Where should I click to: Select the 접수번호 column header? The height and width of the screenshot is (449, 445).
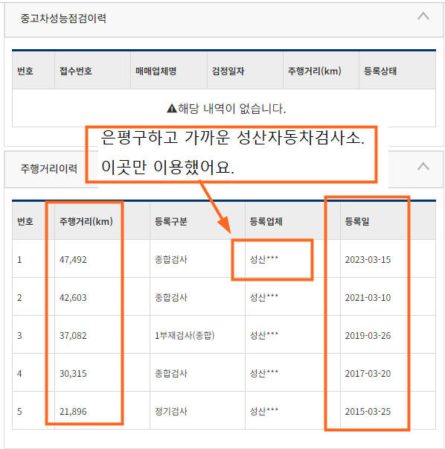[76, 71]
